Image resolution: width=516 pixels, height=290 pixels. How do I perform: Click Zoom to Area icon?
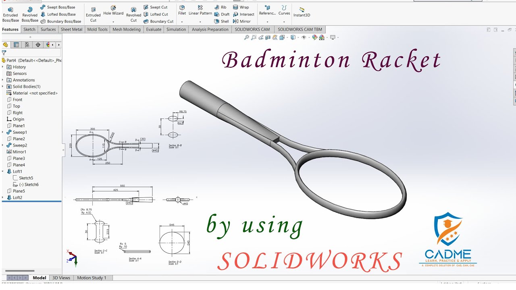pyautogui.click(x=254, y=37)
